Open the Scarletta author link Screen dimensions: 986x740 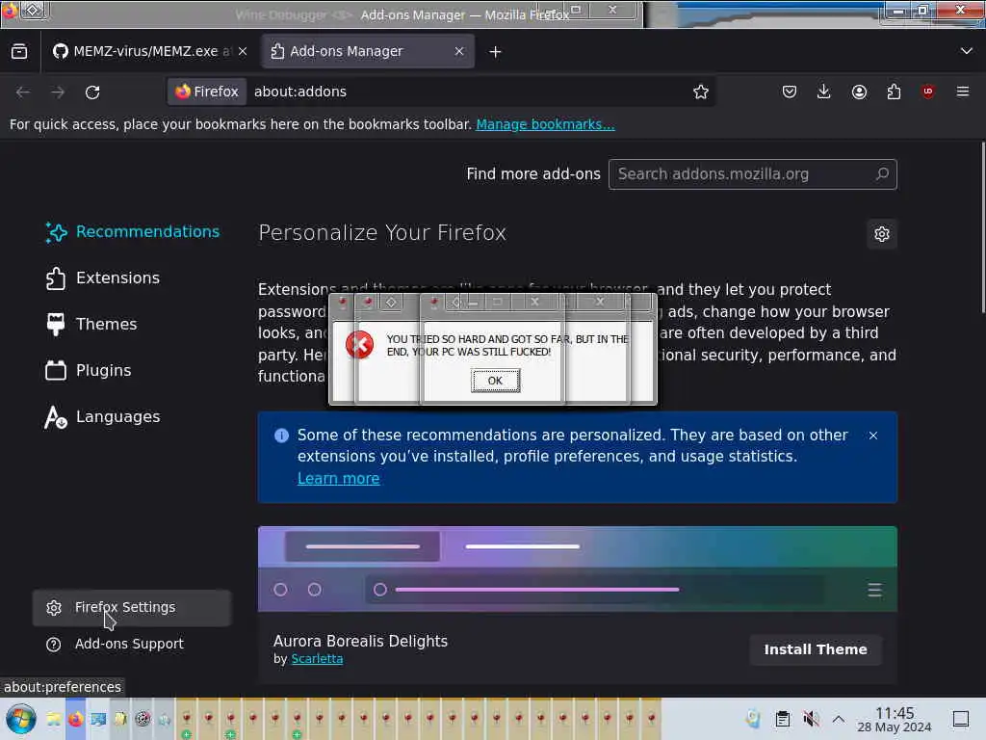pos(317,659)
